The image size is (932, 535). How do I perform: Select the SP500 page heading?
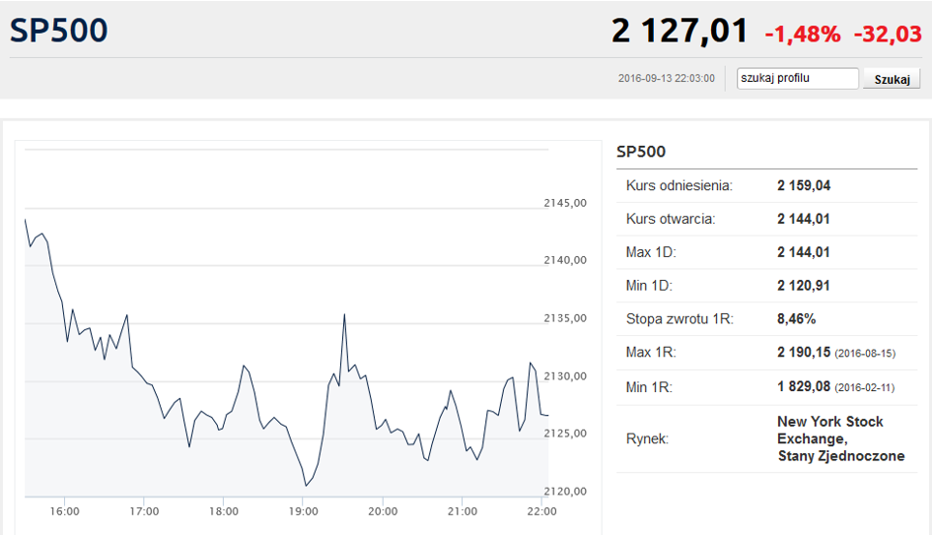coord(58,31)
